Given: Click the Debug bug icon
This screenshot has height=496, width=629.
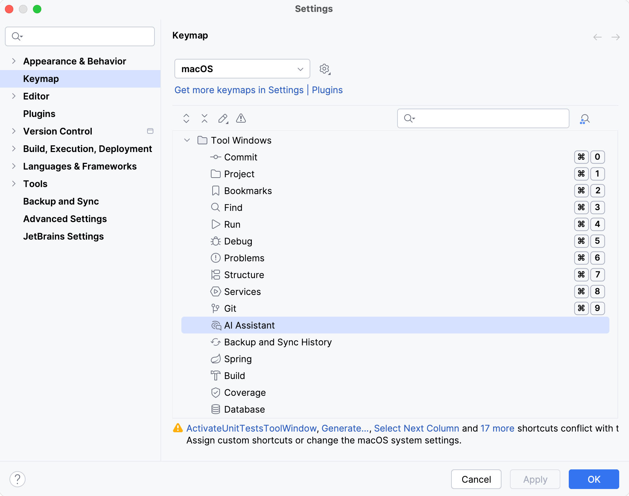Looking at the screenshot, I should [x=215, y=241].
